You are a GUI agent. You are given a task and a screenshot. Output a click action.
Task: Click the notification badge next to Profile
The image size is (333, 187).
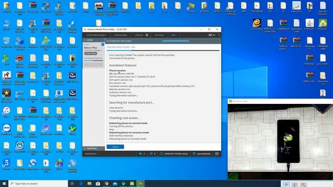(147, 35)
